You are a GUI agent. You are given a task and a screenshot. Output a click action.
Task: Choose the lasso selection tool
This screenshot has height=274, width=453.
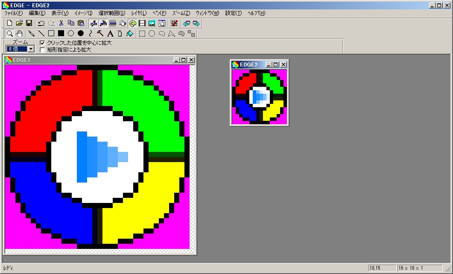coord(162,34)
